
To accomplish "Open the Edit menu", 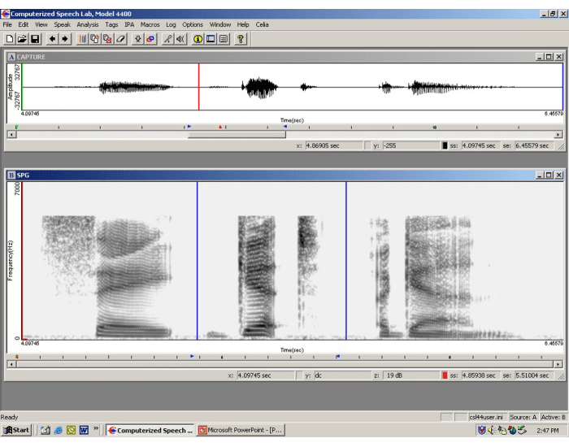I will (24, 24).
